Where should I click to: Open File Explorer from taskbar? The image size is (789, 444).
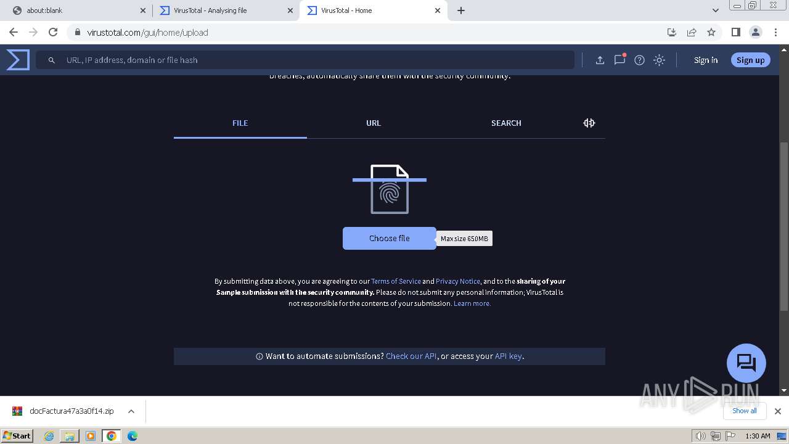point(70,436)
